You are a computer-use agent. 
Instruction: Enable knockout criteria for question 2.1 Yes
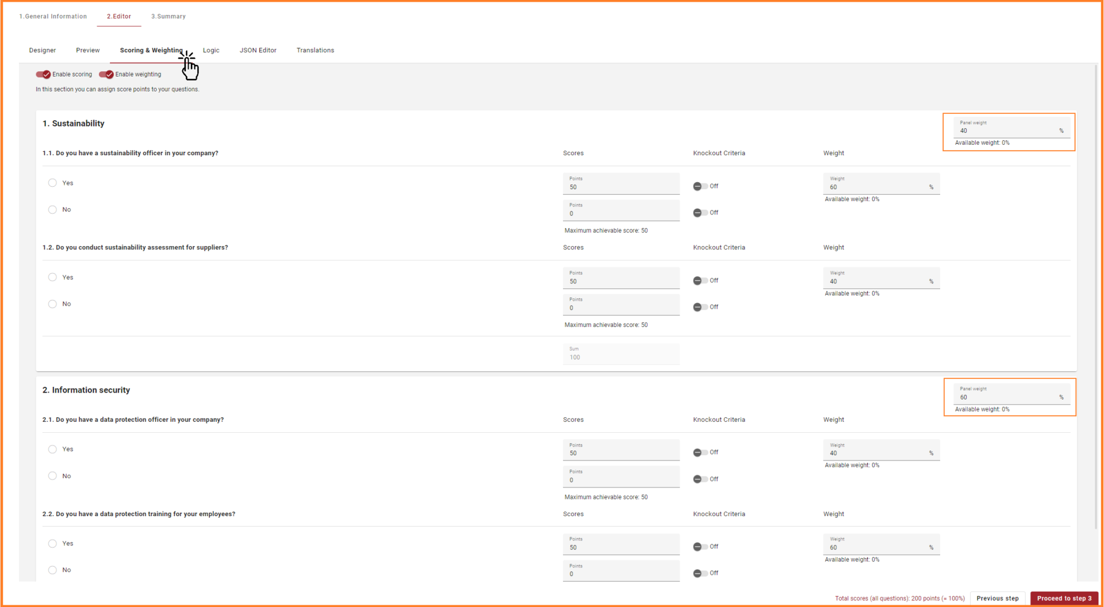tap(700, 452)
